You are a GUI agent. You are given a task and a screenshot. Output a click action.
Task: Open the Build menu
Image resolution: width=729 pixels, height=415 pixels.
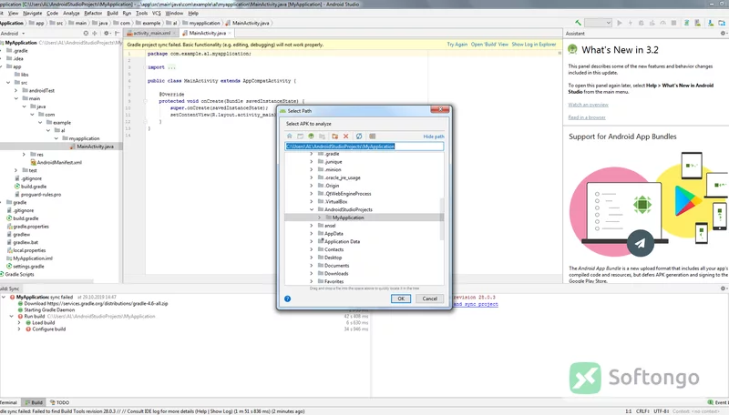[x=112, y=13]
